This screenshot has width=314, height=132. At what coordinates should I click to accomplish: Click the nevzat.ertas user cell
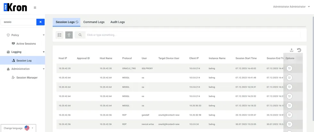[147, 124]
